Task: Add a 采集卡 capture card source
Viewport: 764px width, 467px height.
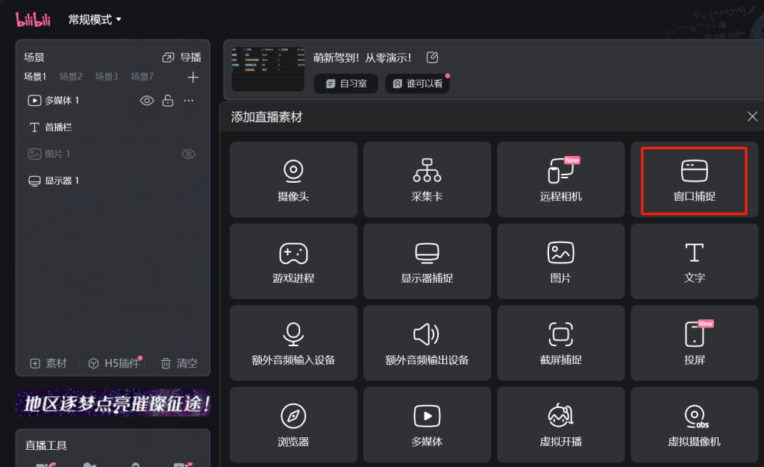Action: [x=427, y=180]
